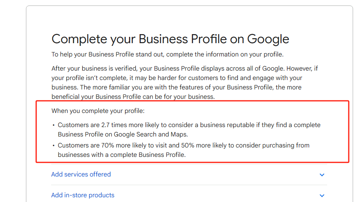The height and width of the screenshot is (202, 357).
Task: Click 'businesses with a complete Business Profile' line
Action: point(121,155)
